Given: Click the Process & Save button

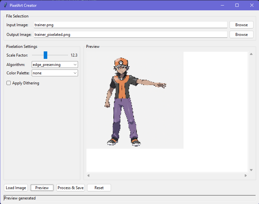Looking at the screenshot, I should tap(71, 188).
